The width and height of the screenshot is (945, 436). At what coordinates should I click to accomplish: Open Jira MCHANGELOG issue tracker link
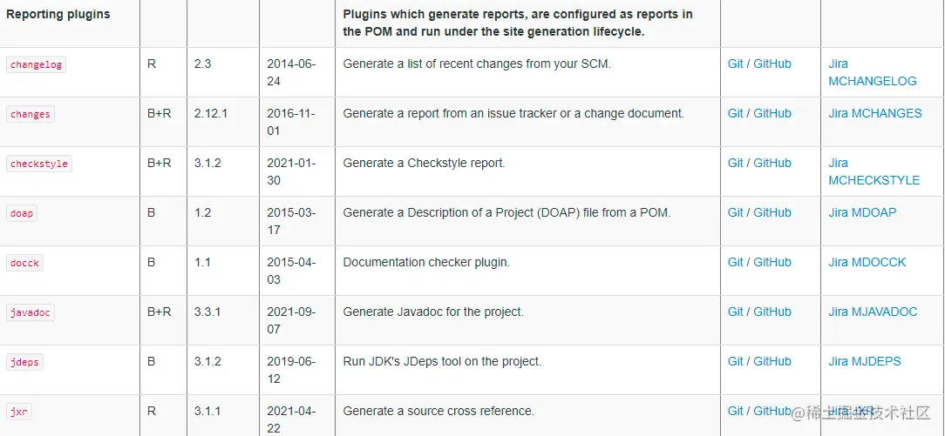(x=872, y=72)
